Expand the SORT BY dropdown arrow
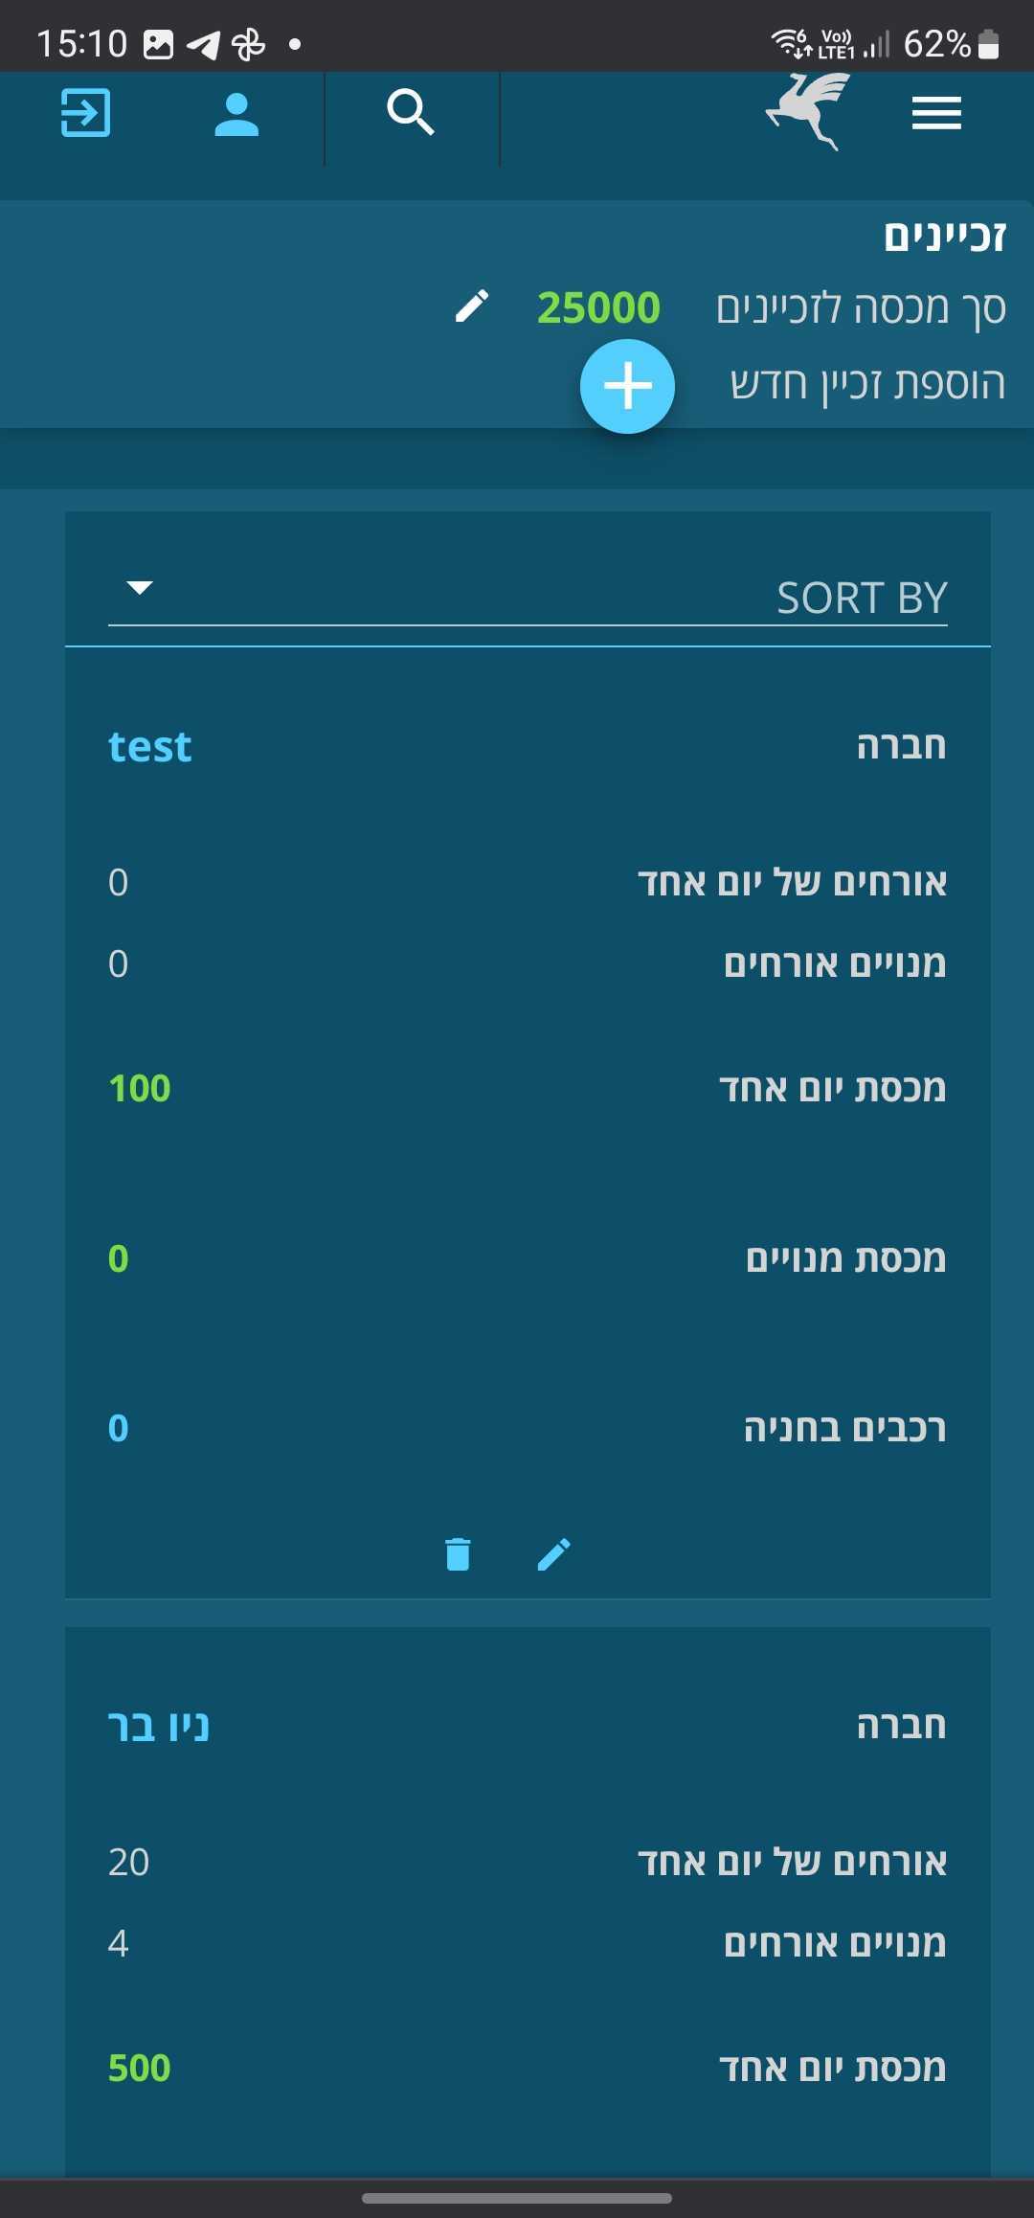This screenshot has width=1034, height=2218. coord(140,588)
